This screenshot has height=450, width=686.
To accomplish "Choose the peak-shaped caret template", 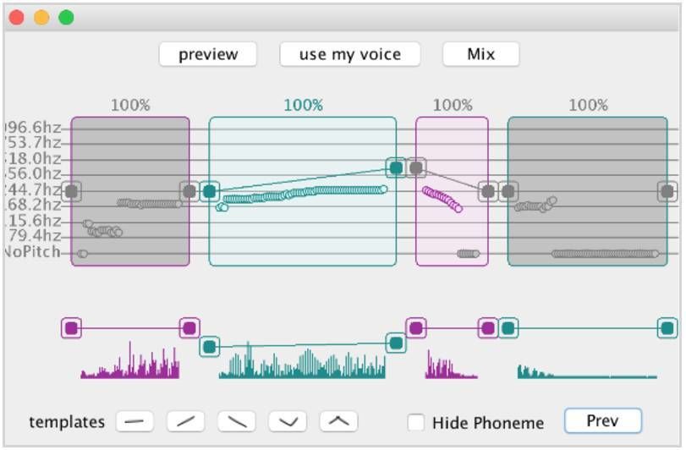I will pyautogui.click(x=338, y=421).
